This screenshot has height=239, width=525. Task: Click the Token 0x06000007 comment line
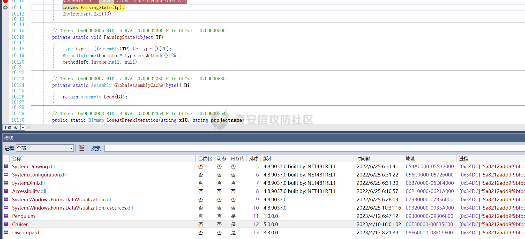click(139, 79)
